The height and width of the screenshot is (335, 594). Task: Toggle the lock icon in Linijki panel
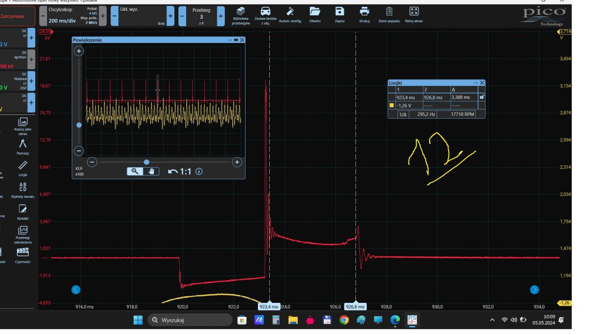pyautogui.click(x=482, y=97)
